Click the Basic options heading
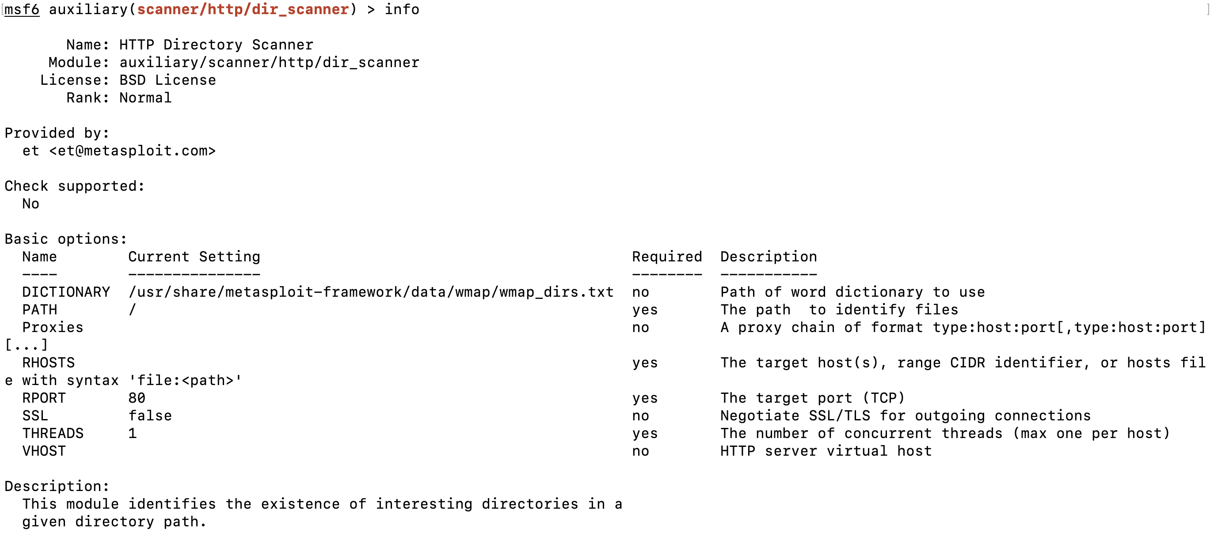Image resolution: width=1210 pixels, height=544 pixels. [66, 239]
